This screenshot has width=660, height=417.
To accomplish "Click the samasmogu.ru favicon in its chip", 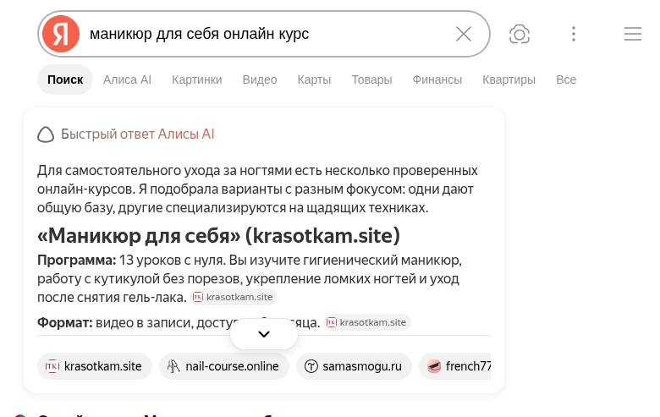I will click(x=311, y=366).
